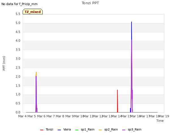Toggle the Tonzi series in legend
This screenshot has width=181, height=135.
point(47,129)
